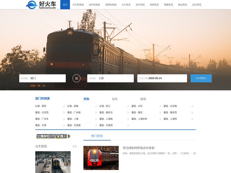The width and height of the screenshot is (231, 173).
Task: Open the 徽县 - 上海南 timetable link
Action: [106, 119]
